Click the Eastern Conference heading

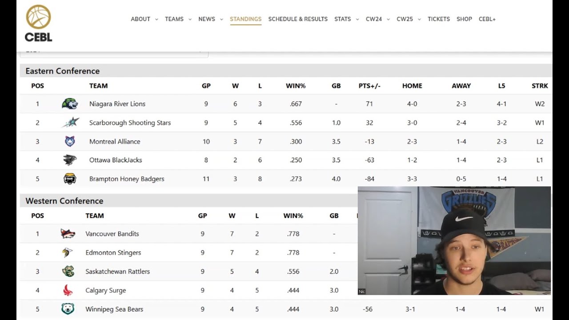click(x=63, y=71)
